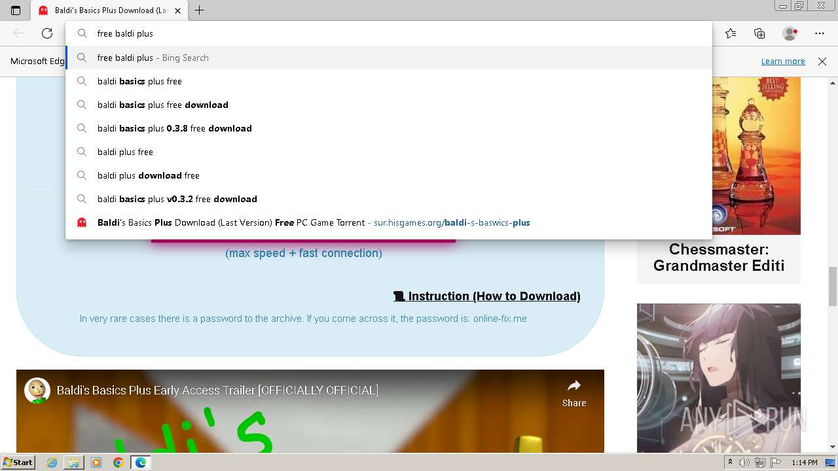The height and width of the screenshot is (471, 838).
Task: Open the Early Access Trailer video title
Action: pos(217,391)
